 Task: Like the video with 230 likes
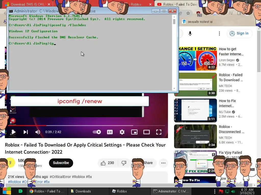(x=108, y=163)
